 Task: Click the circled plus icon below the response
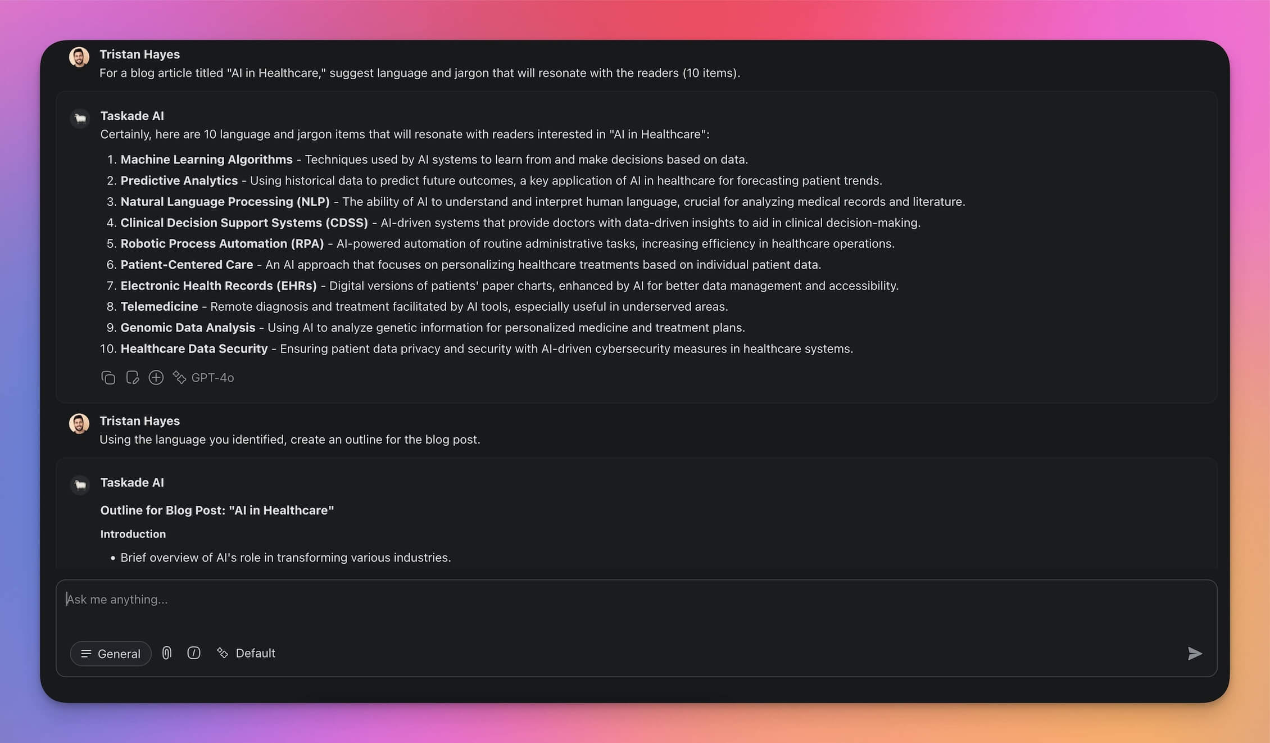click(156, 378)
